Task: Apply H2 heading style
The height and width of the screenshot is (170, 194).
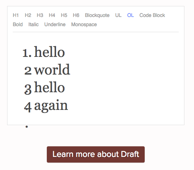Action: point(28,15)
